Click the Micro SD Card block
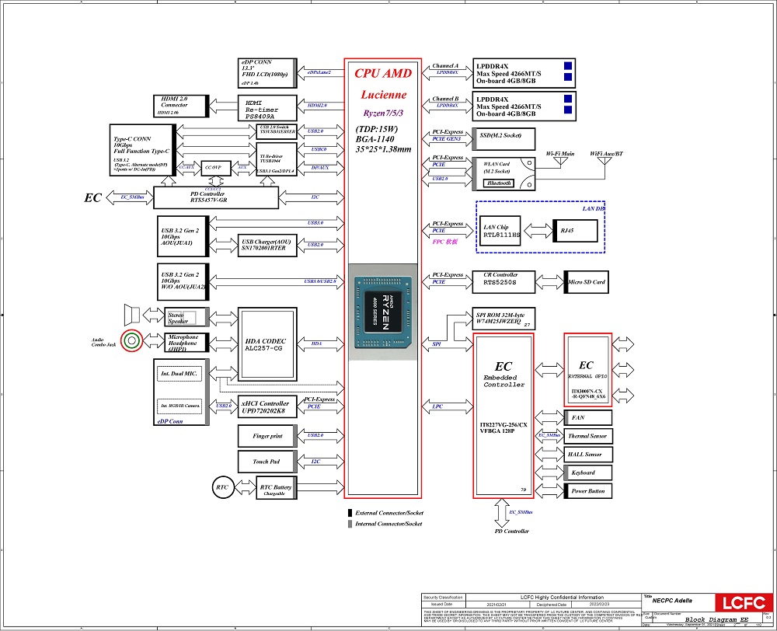This screenshot has height=631, width=777. click(x=586, y=282)
